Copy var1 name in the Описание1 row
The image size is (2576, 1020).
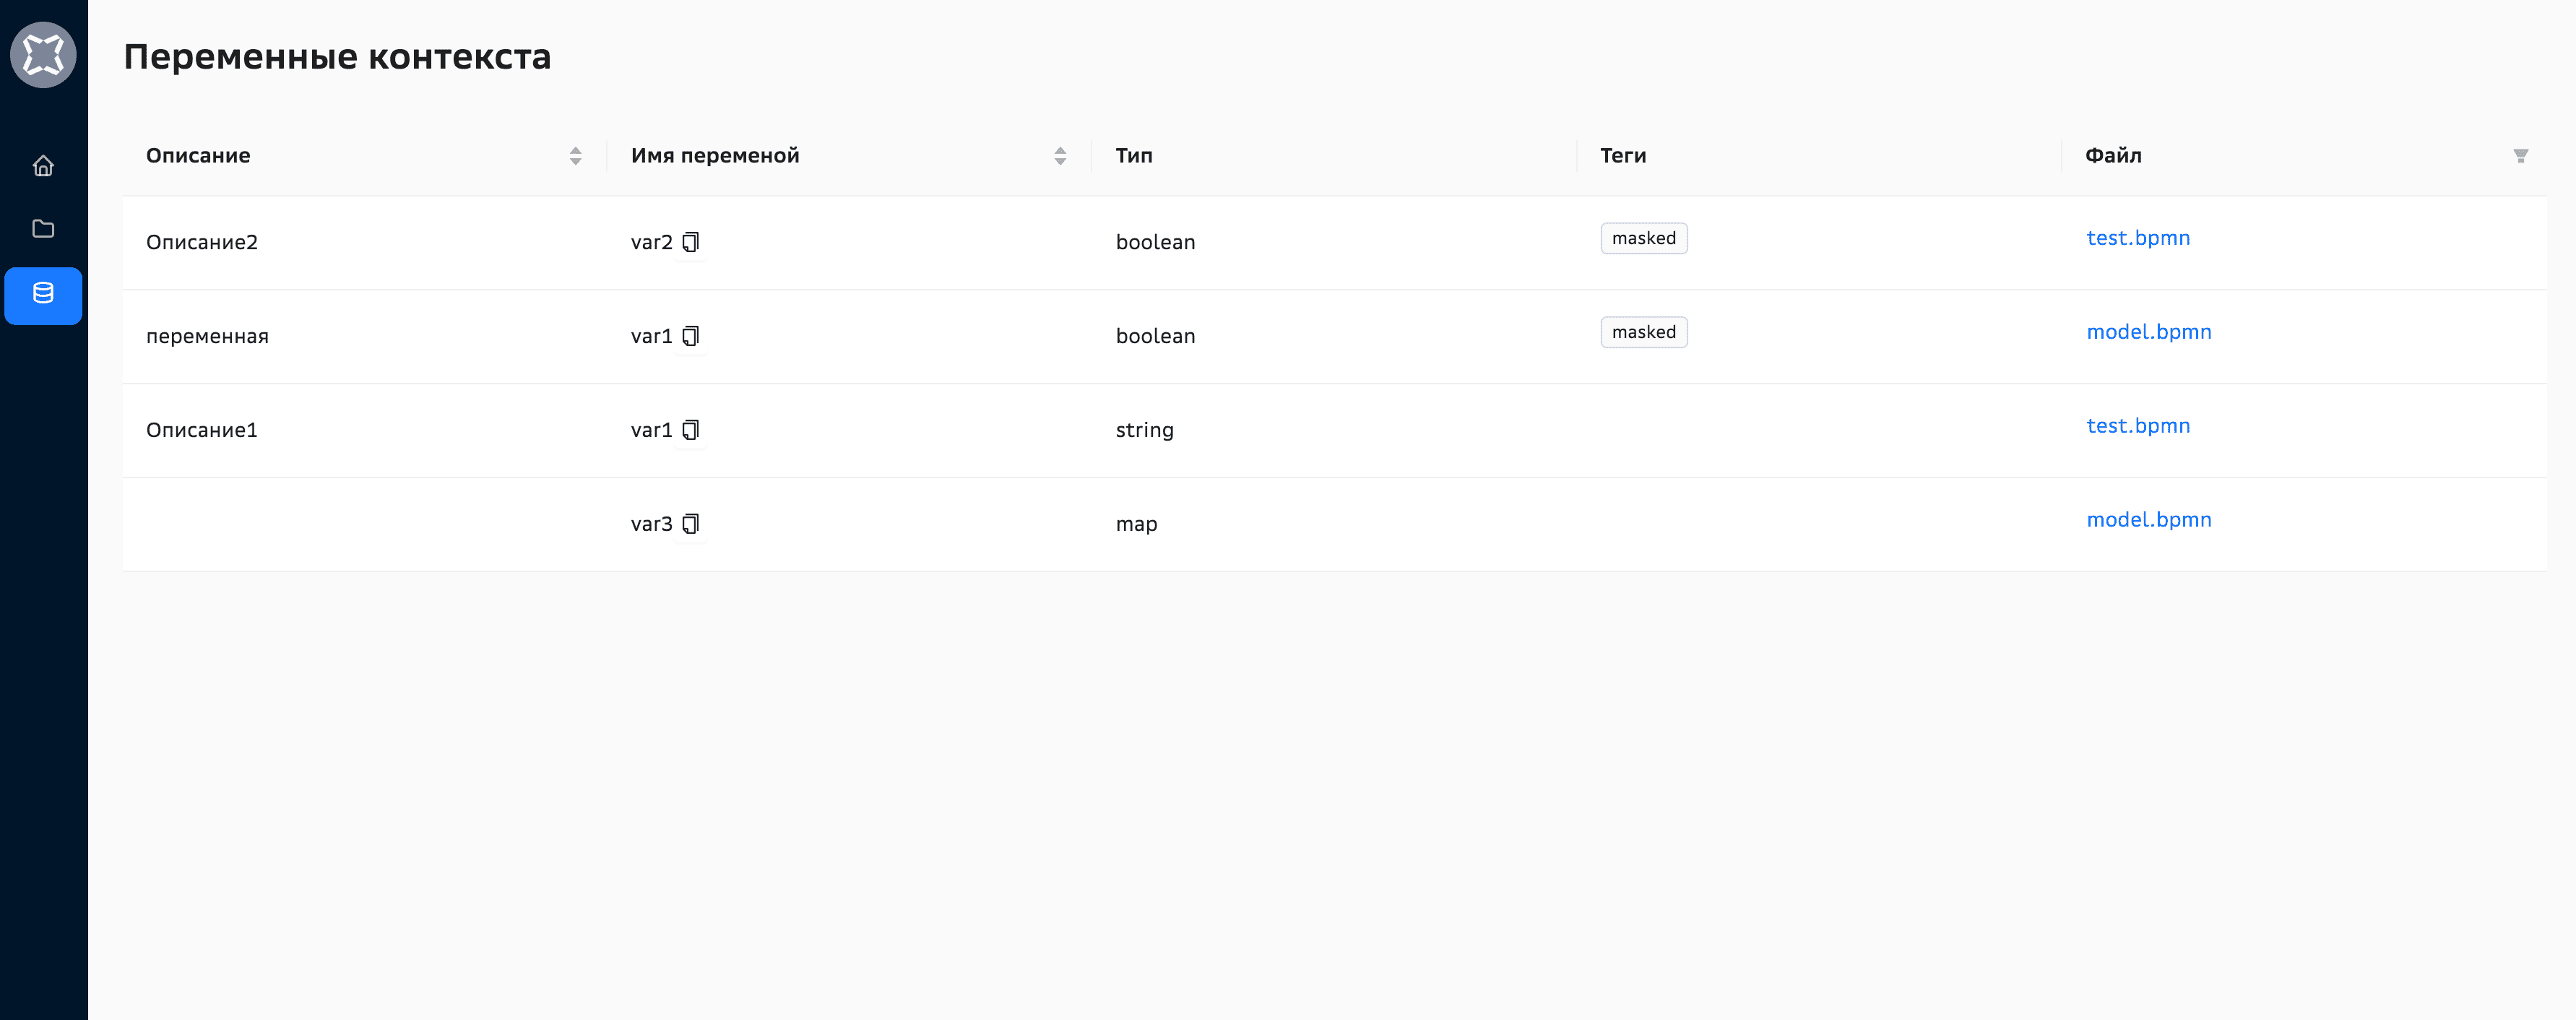(x=691, y=430)
